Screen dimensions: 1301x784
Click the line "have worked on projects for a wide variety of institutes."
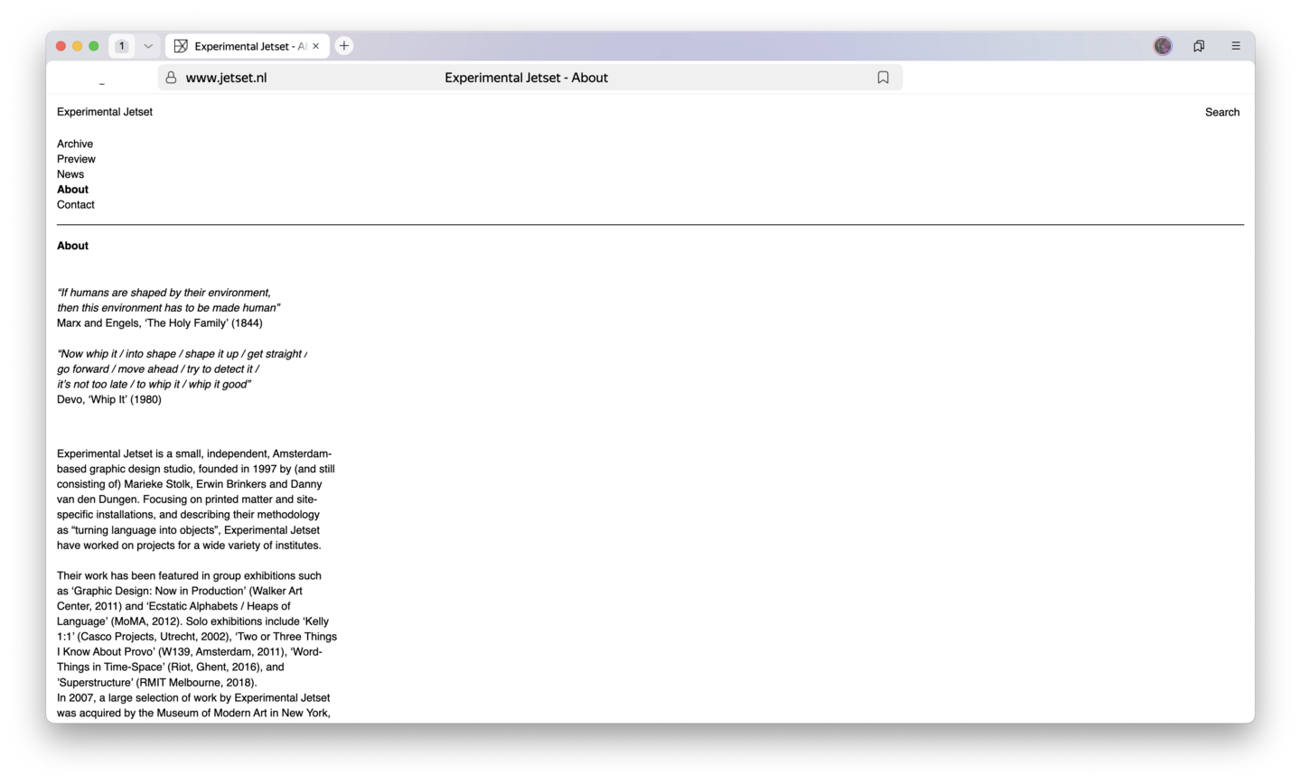pos(189,546)
